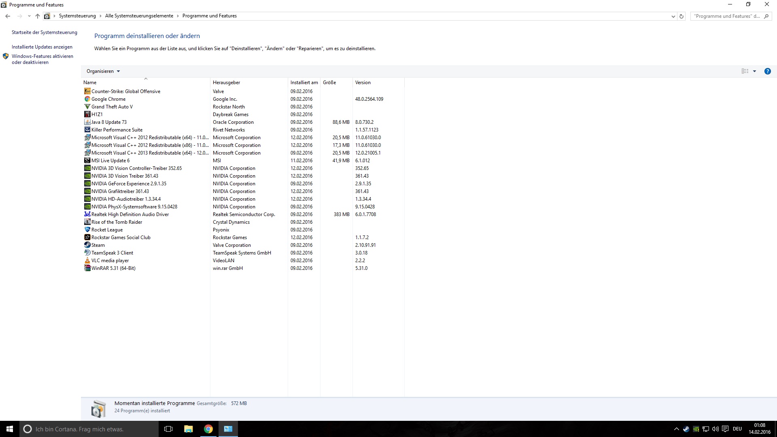
Task: Open the Task View button
Action: 168,429
